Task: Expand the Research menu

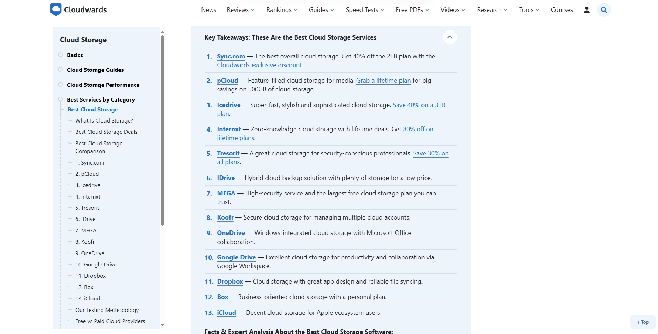Action: coord(492,10)
